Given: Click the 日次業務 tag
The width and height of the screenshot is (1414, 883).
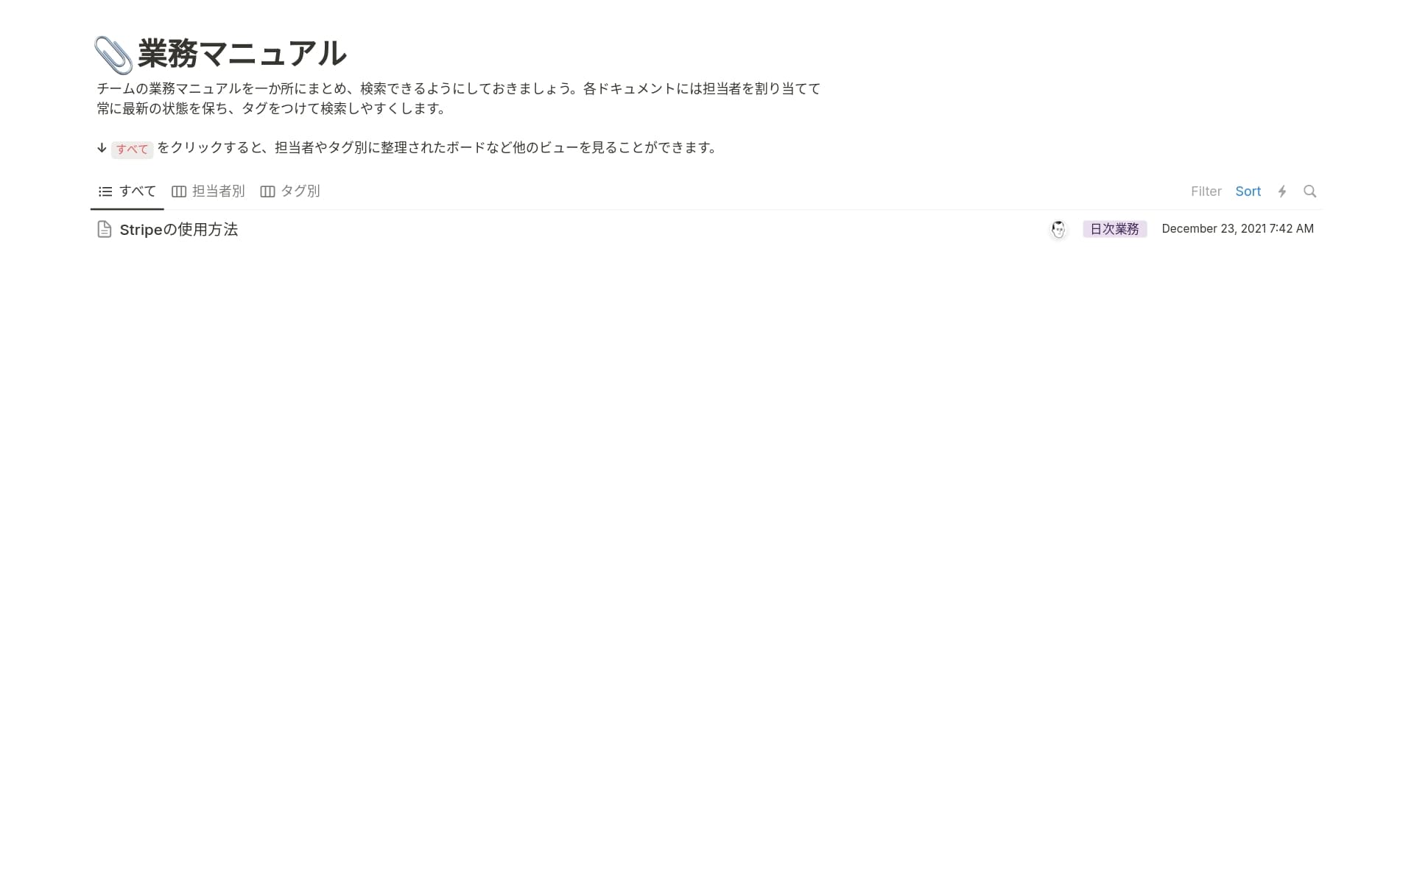Looking at the screenshot, I should (1114, 229).
